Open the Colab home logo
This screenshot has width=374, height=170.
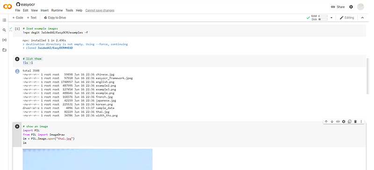pos(7,7)
